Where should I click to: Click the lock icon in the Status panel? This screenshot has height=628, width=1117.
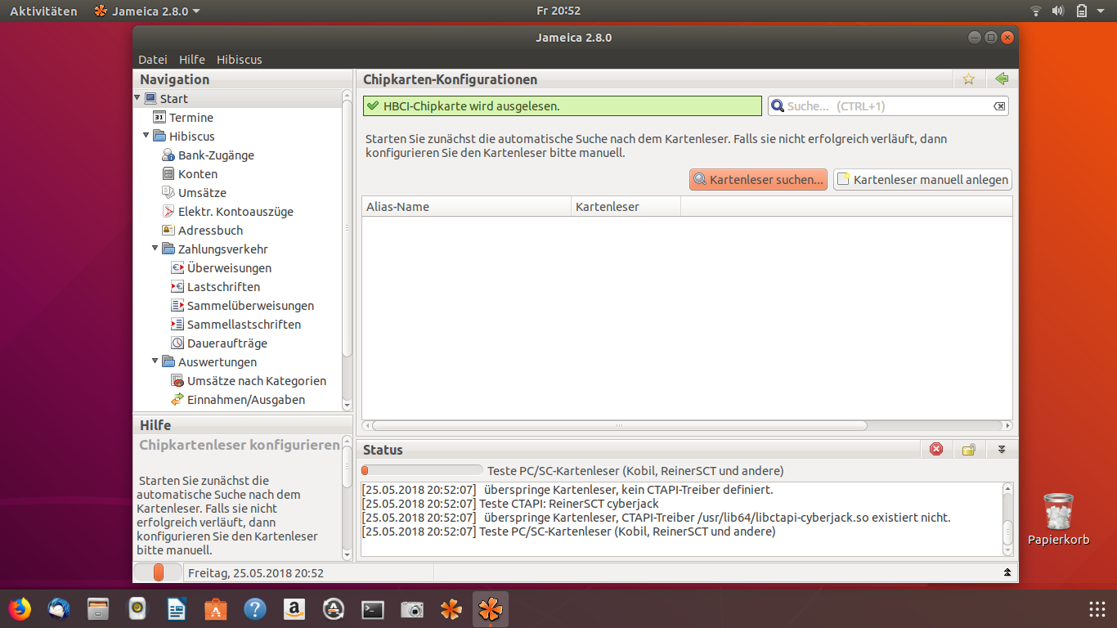[x=969, y=449]
